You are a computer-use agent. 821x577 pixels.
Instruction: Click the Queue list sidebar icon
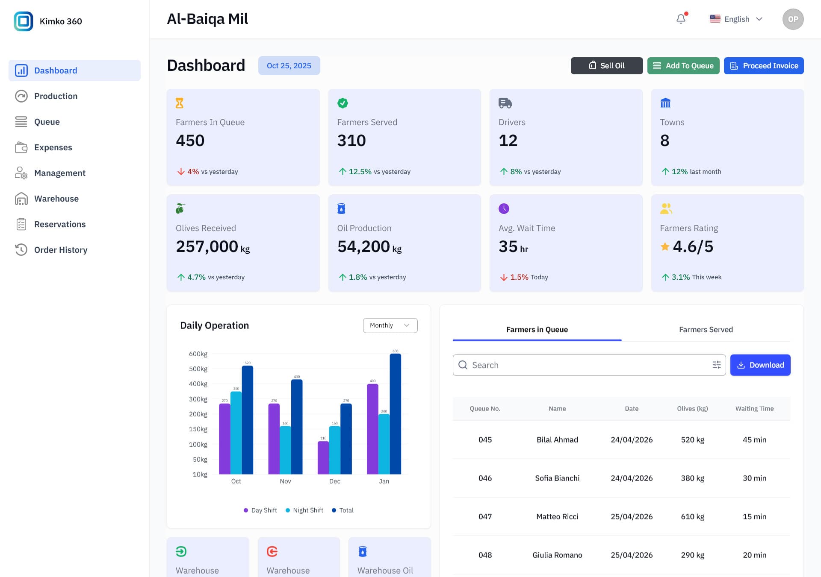pos(21,122)
